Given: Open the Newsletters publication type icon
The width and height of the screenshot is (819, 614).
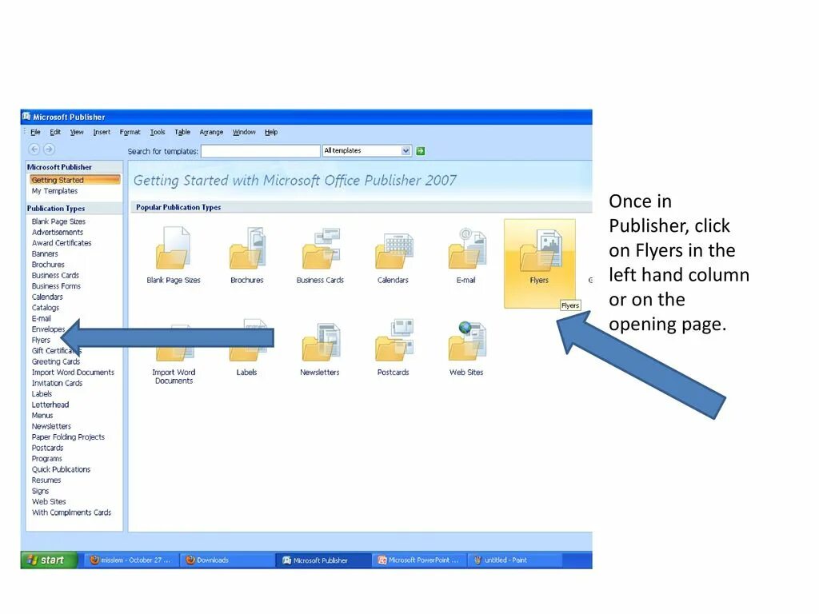Looking at the screenshot, I should click(x=321, y=342).
